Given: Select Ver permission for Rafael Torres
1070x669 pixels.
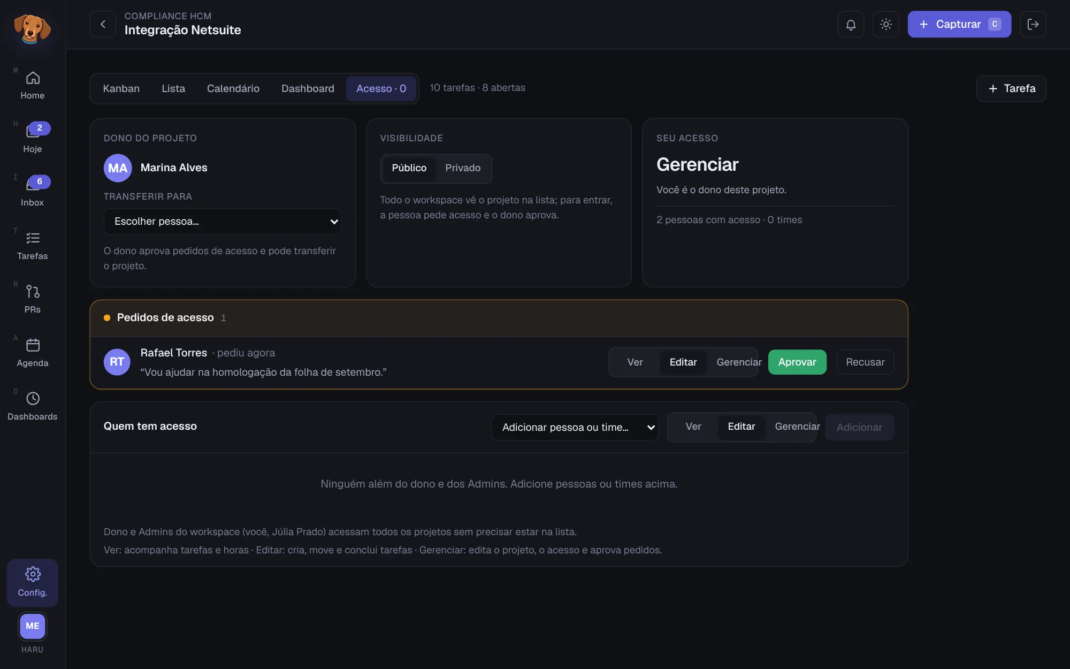Looking at the screenshot, I should pos(635,362).
